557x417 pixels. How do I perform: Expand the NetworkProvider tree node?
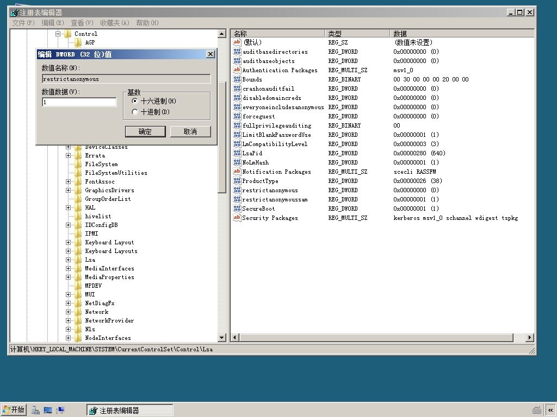(68, 320)
